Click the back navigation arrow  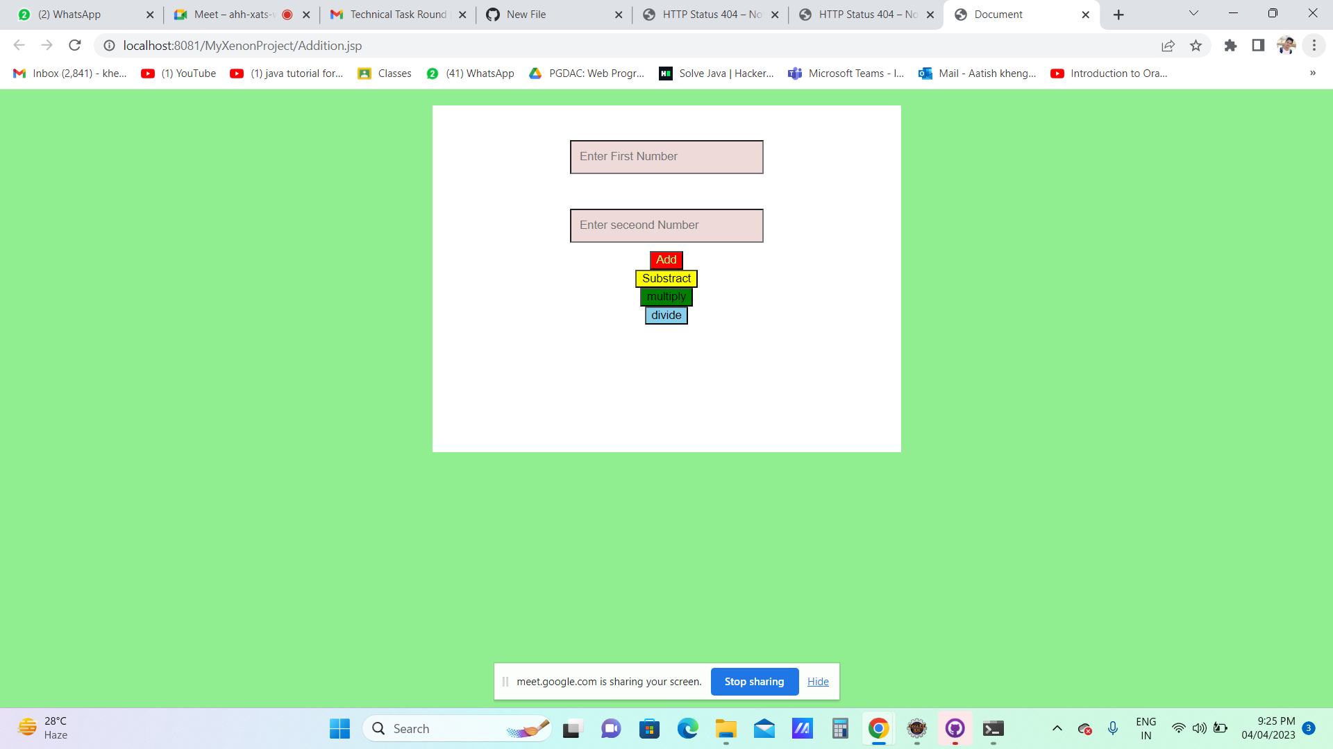[19, 45]
